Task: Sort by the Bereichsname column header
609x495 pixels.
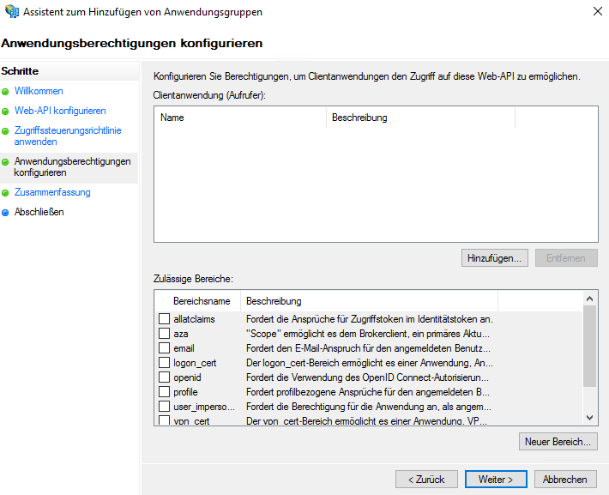Action: (x=202, y=301)
